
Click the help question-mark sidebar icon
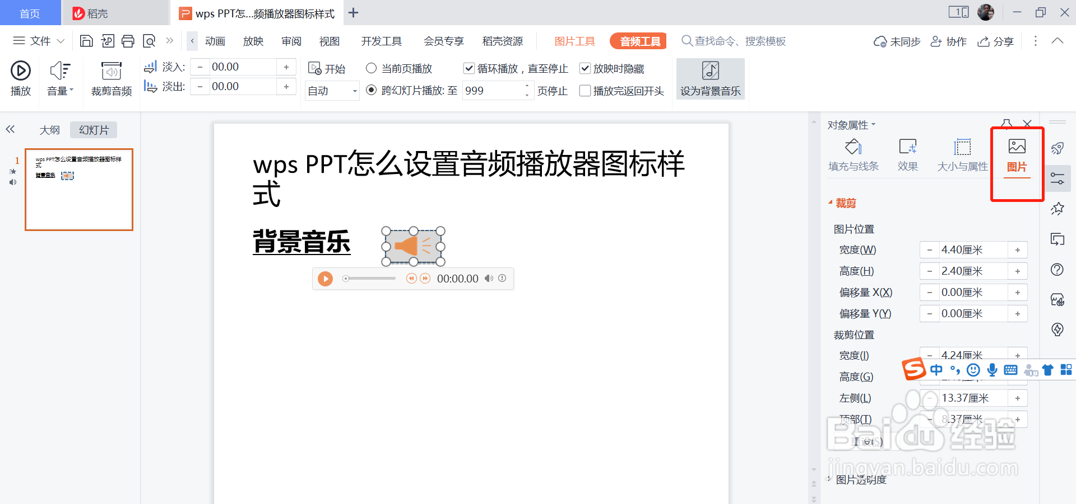1058,270
